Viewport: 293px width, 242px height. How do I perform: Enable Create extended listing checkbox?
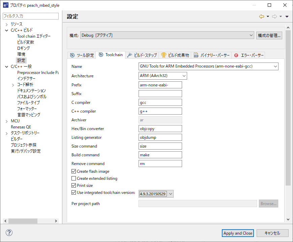(74, 178)
